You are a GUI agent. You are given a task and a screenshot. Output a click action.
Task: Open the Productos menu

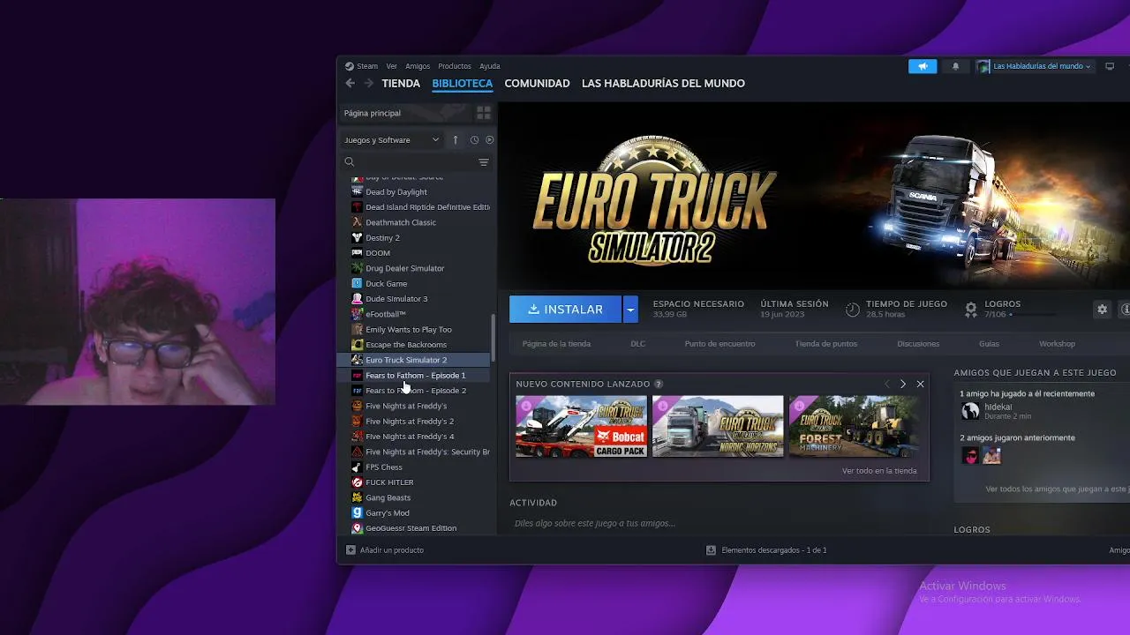click(455, 66)
